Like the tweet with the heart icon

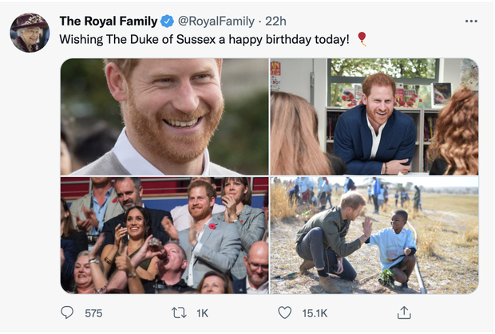tap(285, 313)
